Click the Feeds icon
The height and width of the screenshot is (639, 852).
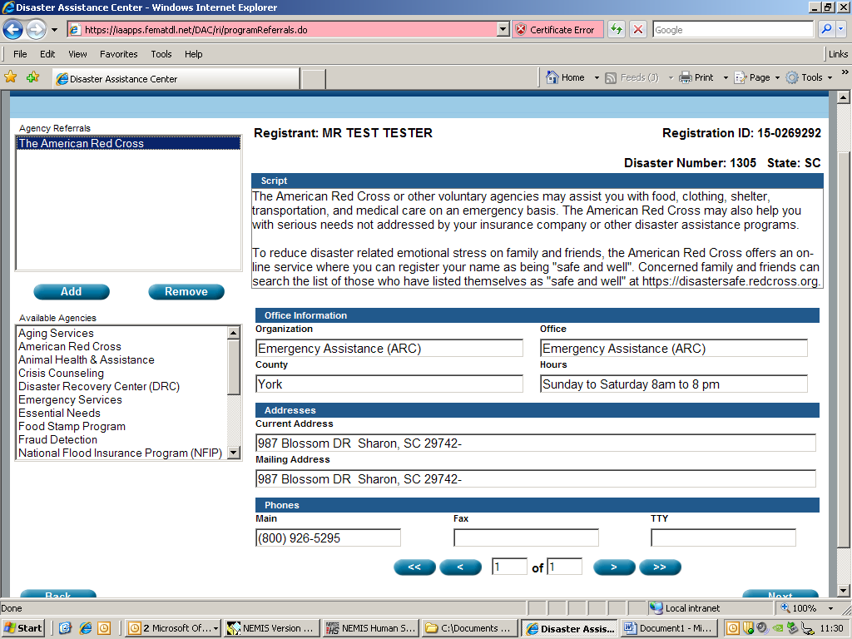(x=611, y=77)
